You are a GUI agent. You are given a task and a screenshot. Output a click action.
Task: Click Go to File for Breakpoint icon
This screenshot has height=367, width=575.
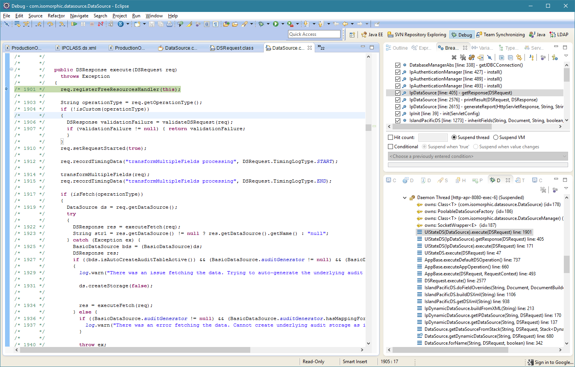pos(481,57)
